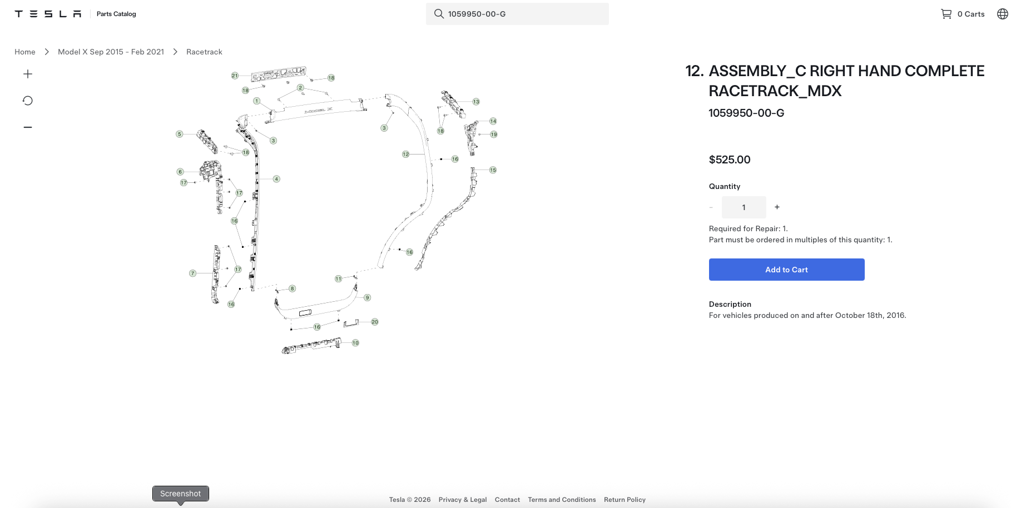Open the language globe icon
This screenshot has width=1011, height=508.
click(x=1002, y=14)
